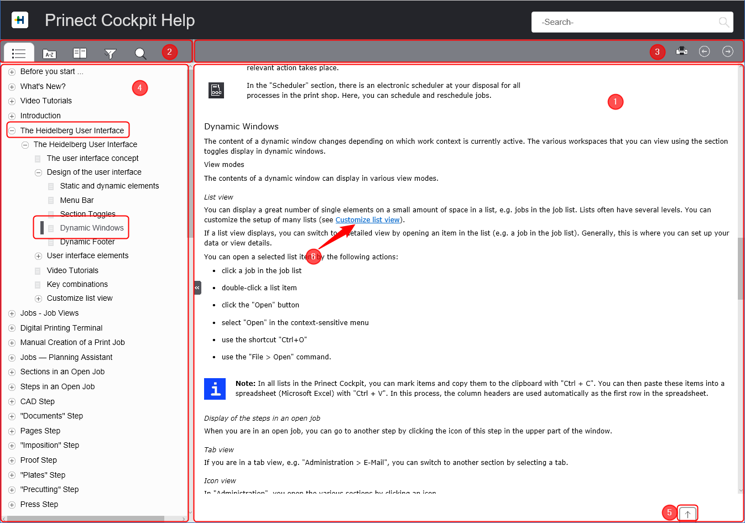This screenshot has width=745, height=523.
Task: Go to next page arrow icon
Action: (727, 51)
